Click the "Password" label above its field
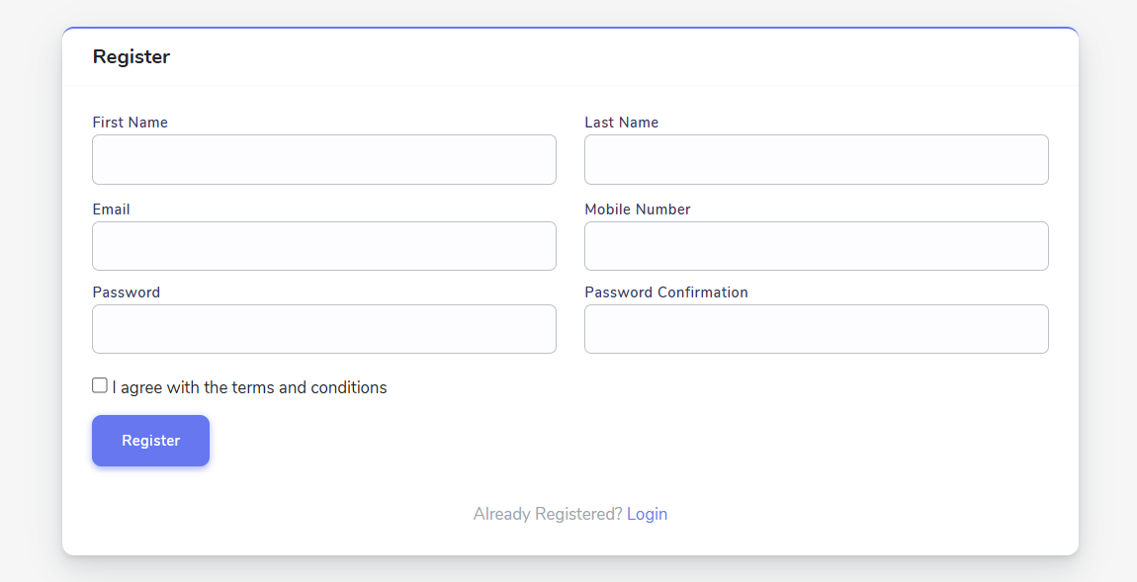Screen dimensions: 1137x582 [x=127, y=292]
